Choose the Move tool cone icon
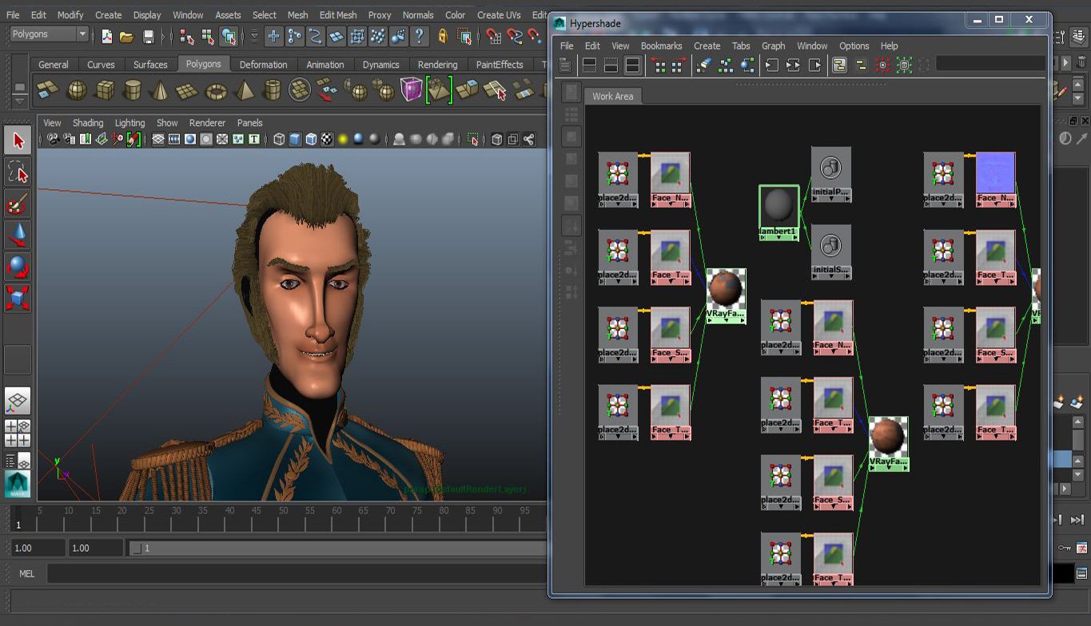 [x=18, y=235]
